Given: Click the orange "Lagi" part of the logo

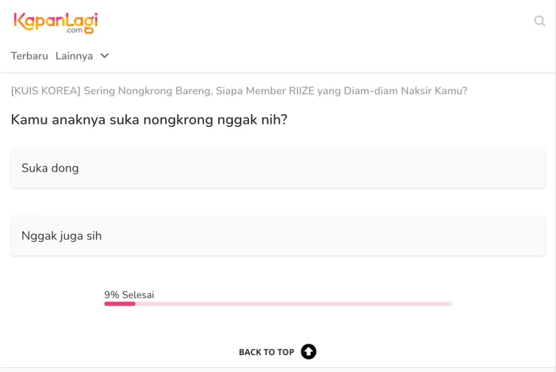Looking at the screenshot, I should tap(81, 21).
